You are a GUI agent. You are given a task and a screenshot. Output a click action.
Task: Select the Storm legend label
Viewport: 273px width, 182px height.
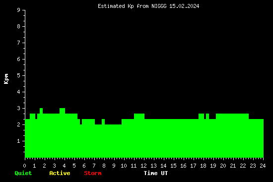coord(93,173)
